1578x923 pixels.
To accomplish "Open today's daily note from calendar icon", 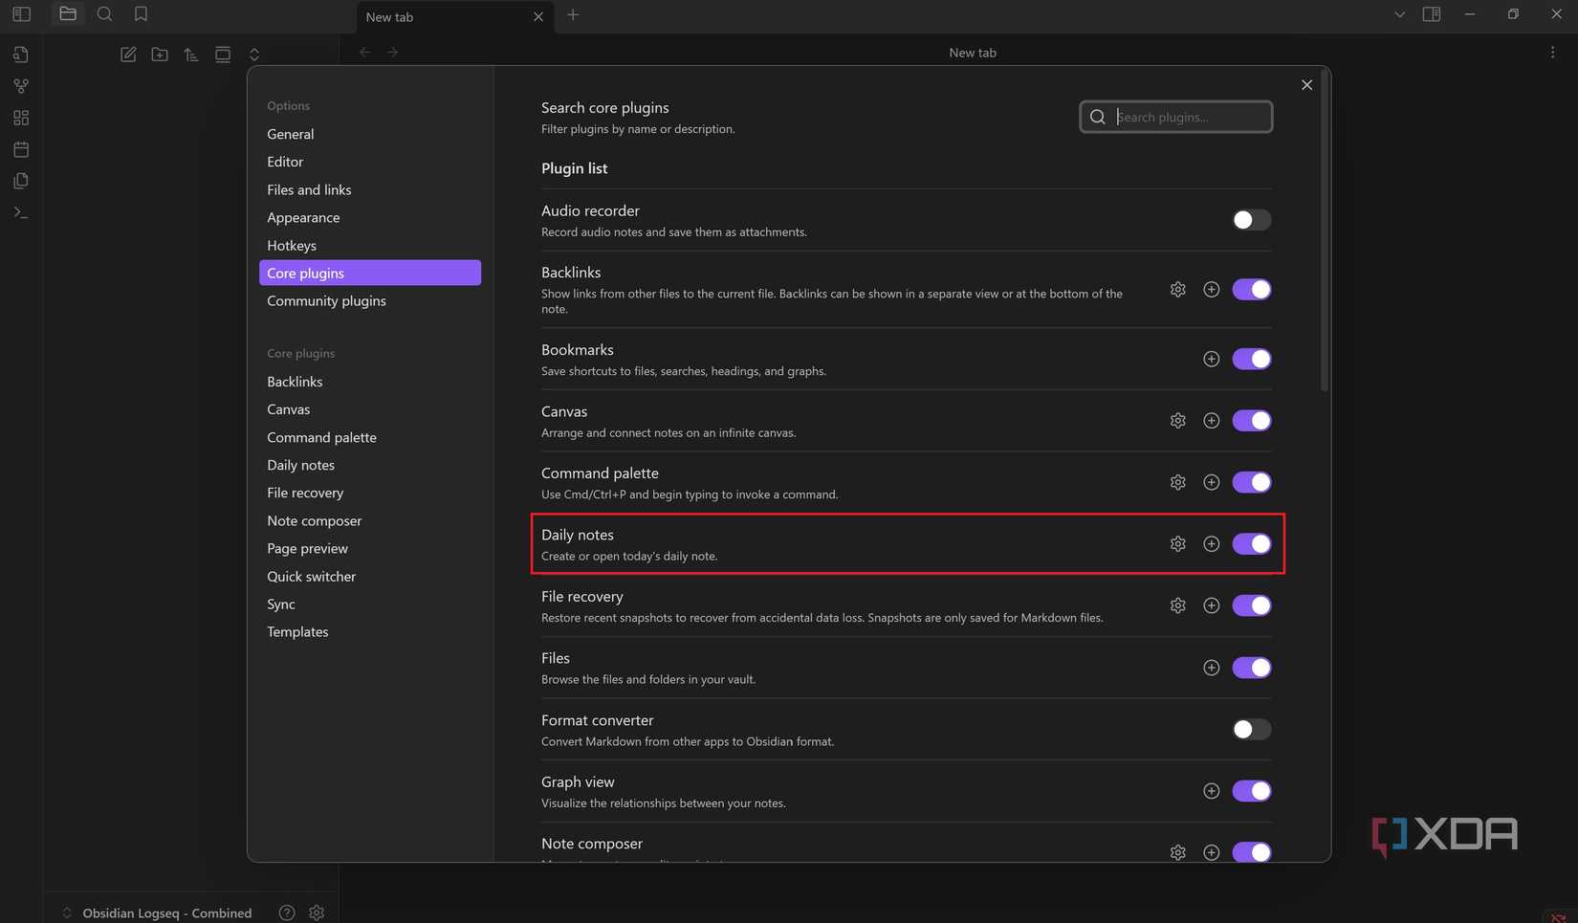I will point(21,149).
